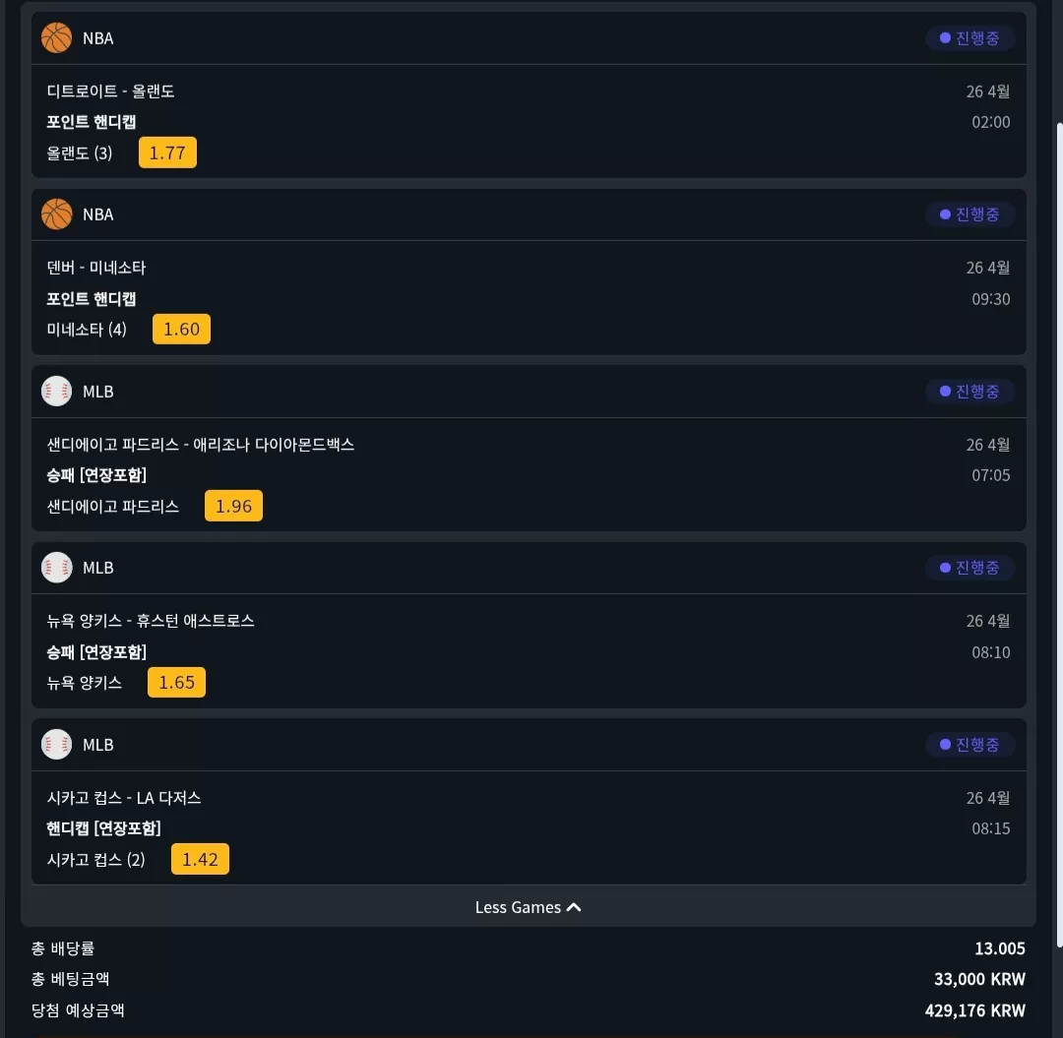
Task: Click basketball icon for 덴버 - 미네소타 game
Action: 56,214
